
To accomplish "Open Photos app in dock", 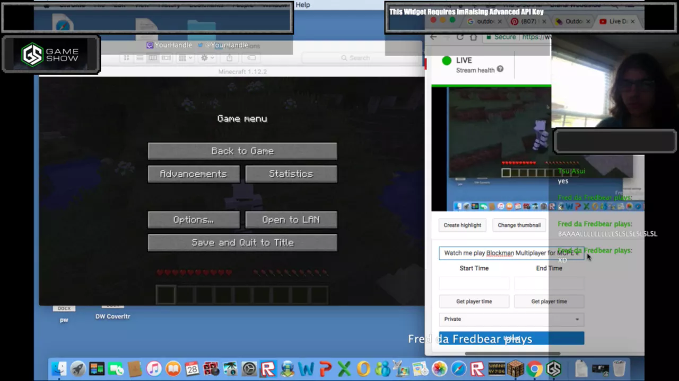I will 439,369.
